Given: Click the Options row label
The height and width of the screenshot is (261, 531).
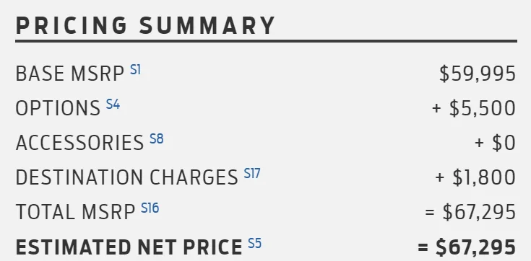Looking at the screenshot, I should click(58, 108).
